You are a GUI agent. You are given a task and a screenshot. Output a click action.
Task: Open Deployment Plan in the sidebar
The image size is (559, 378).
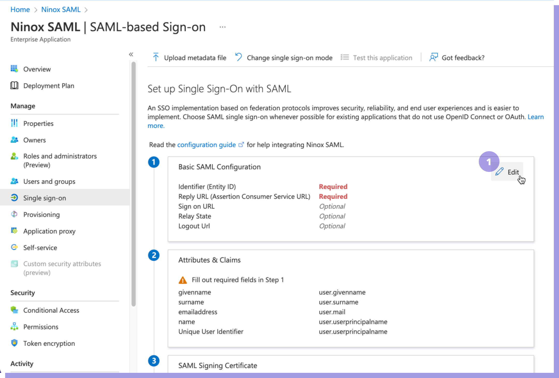click(49, 86)
